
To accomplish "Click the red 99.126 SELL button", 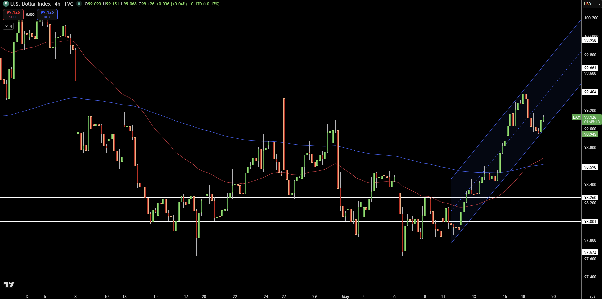I will [x=13, y=14].
